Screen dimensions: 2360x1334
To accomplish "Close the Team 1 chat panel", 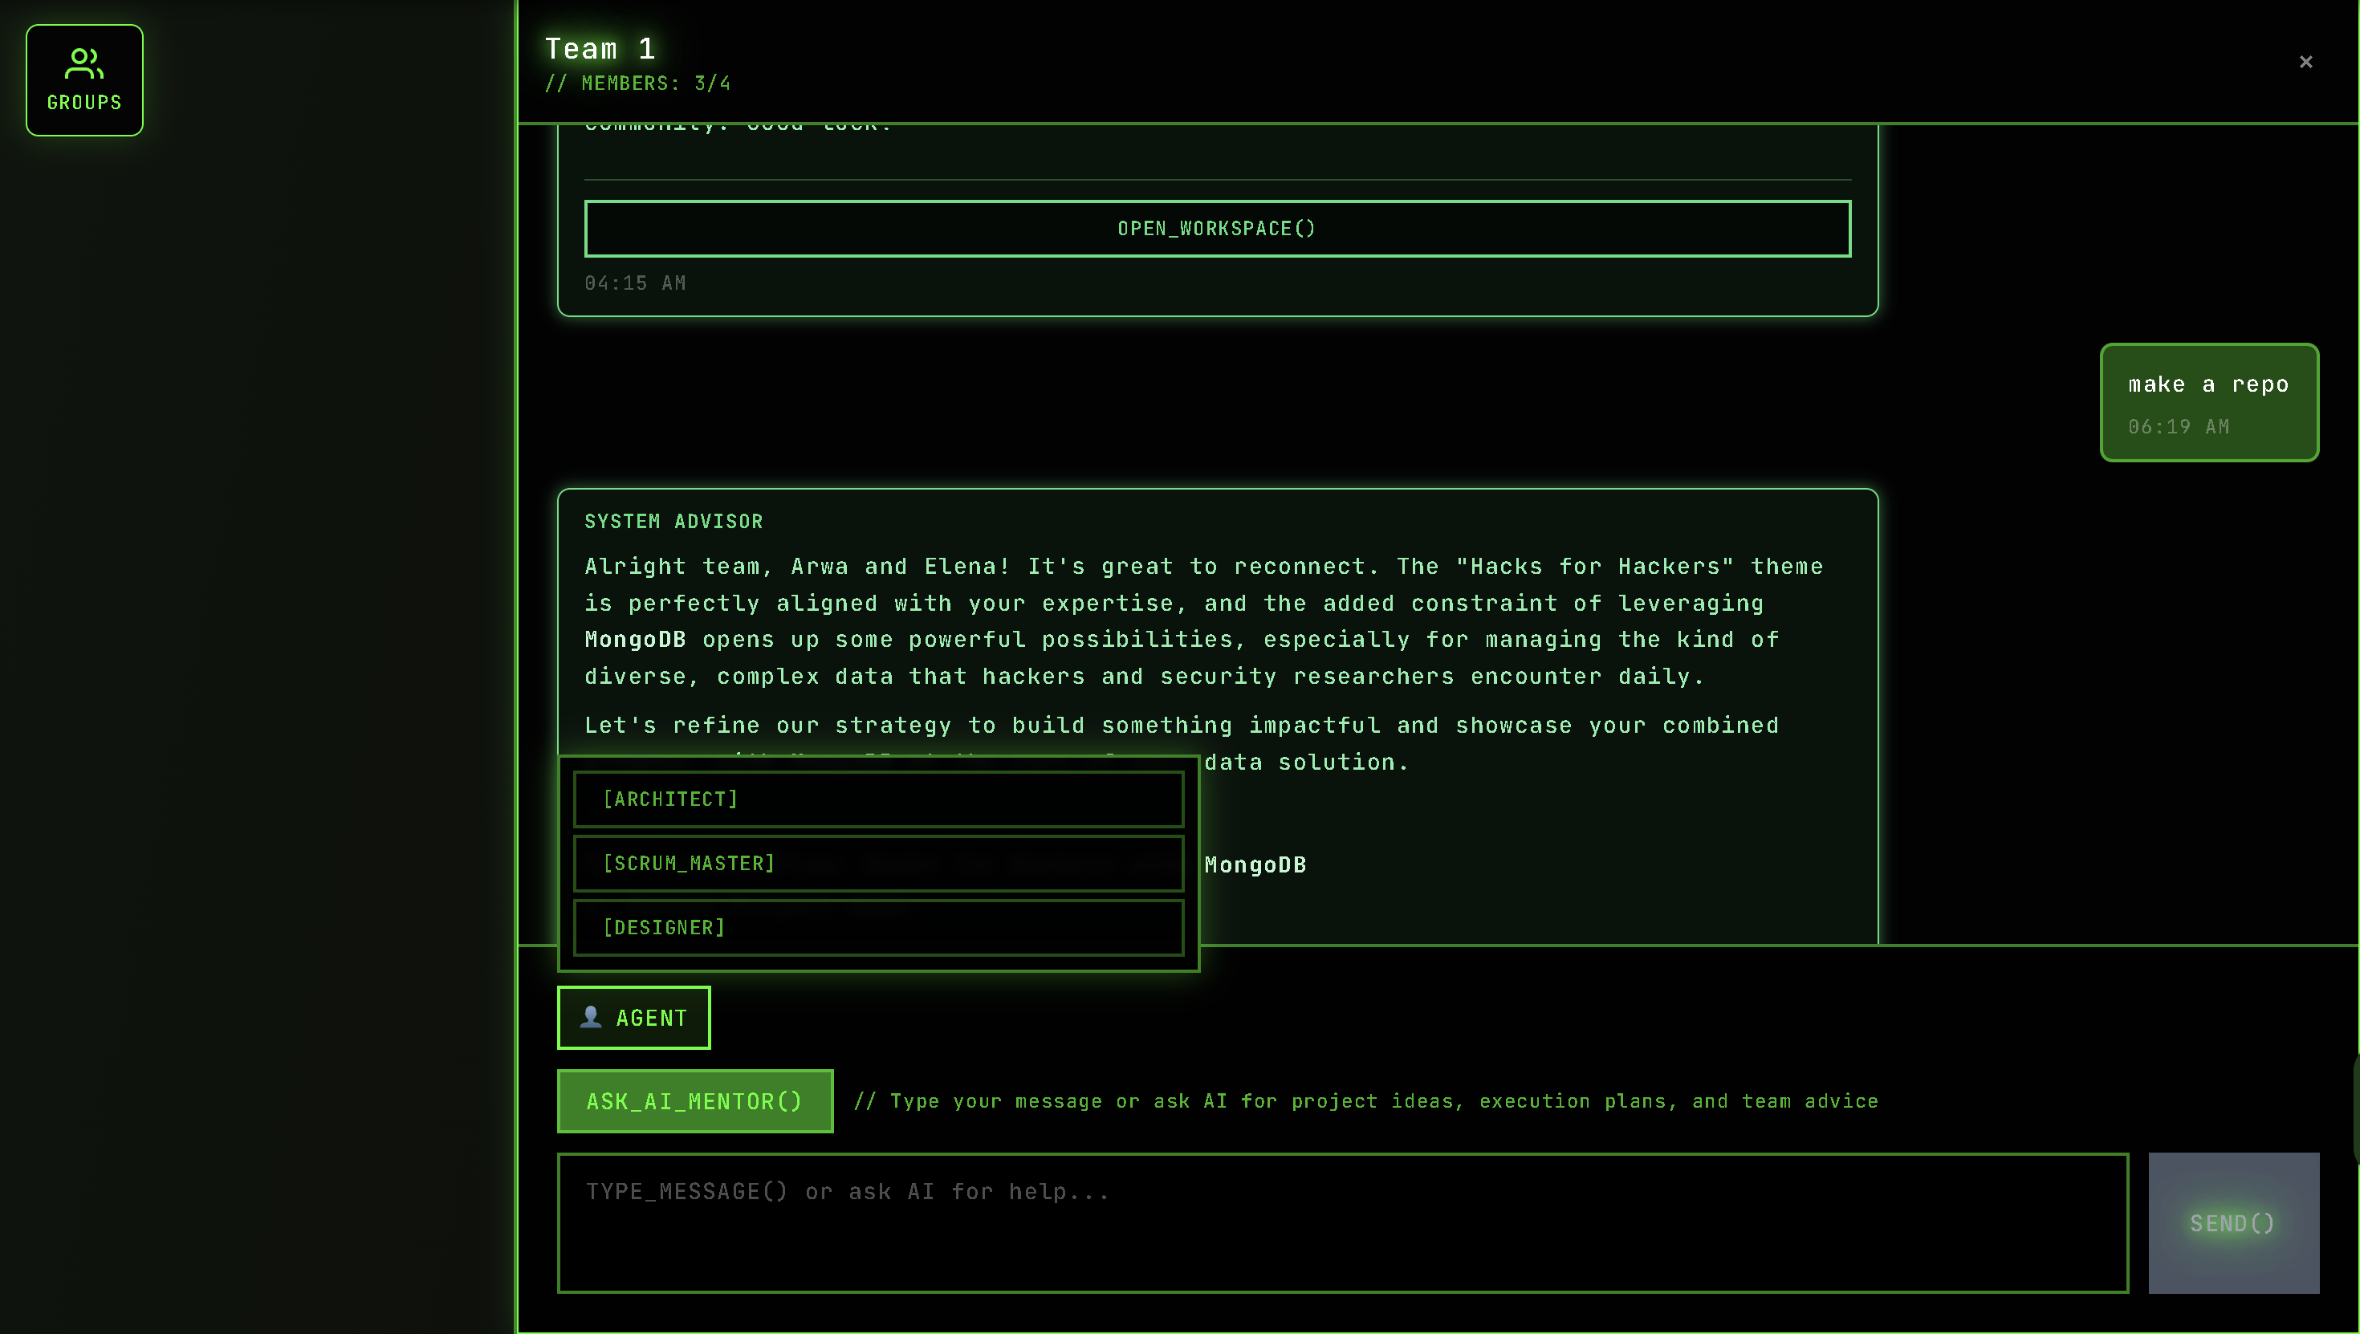I will pos(2305,61).
